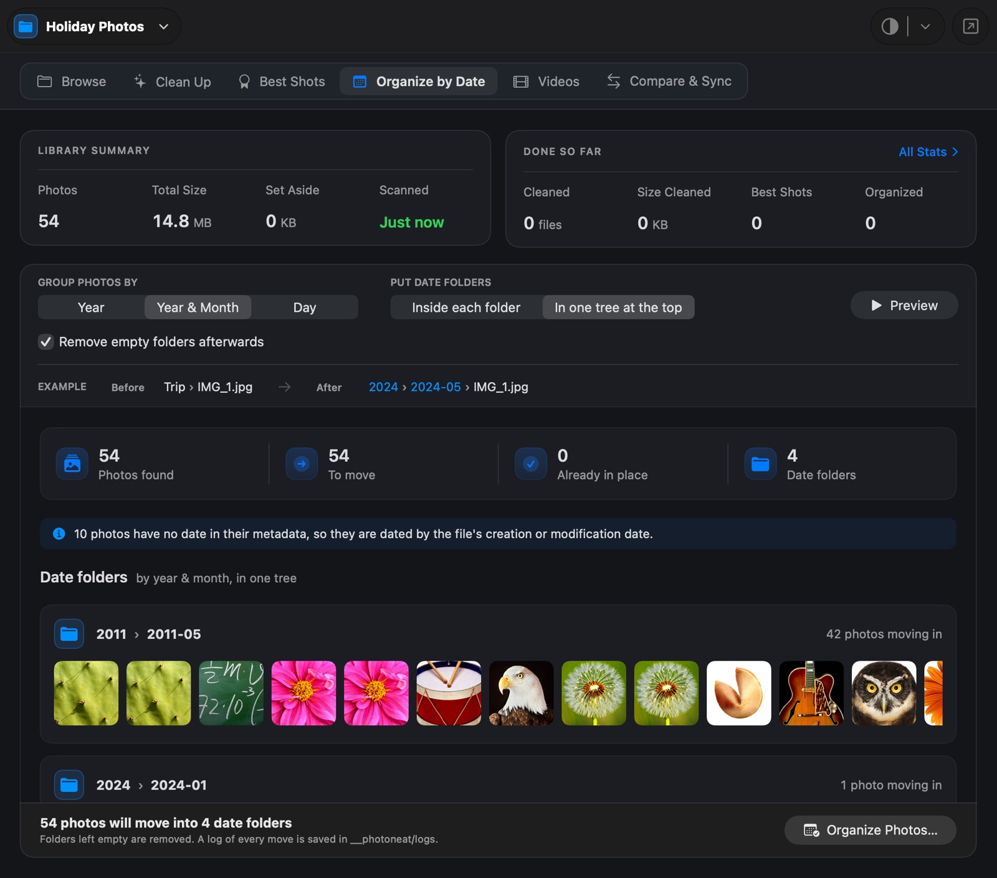
Task: Click the Just now scanned status
Action: pyautogui.click(x=411, y=222)
